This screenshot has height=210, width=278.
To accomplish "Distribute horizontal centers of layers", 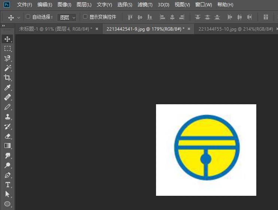I will (239, 17).
